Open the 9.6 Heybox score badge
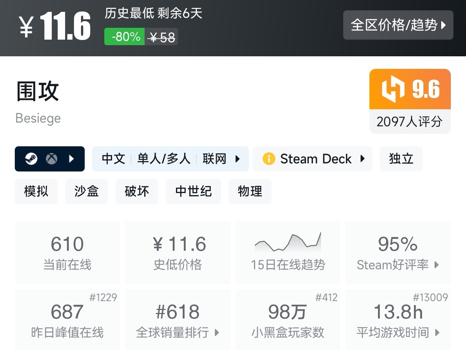Viewport: 466px width, 350px height. 410,89
